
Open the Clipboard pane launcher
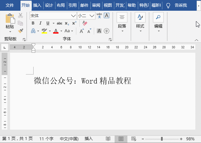pos(24,40)
